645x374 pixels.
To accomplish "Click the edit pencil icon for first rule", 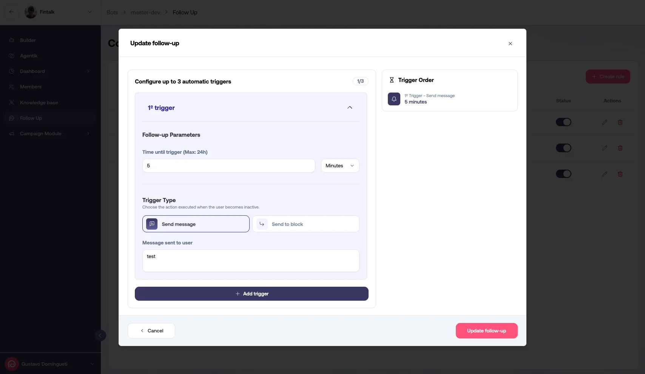I will point(605,122).
